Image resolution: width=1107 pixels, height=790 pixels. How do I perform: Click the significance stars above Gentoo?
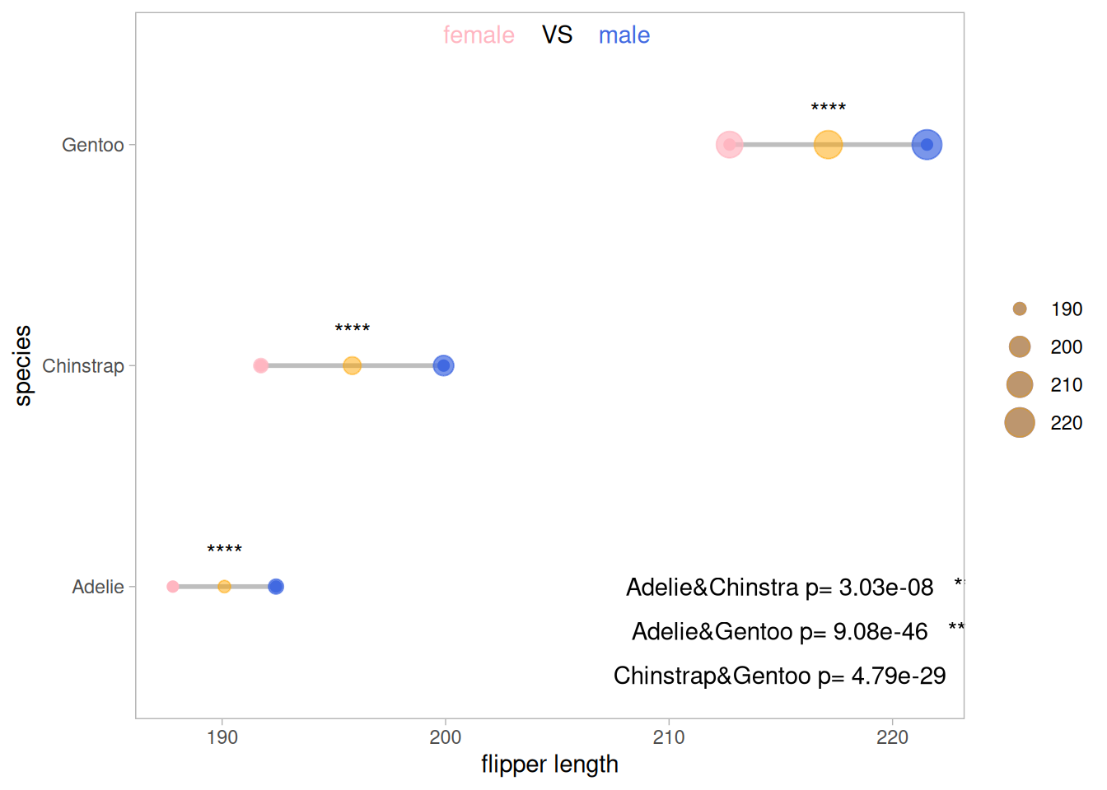(828, 108)
